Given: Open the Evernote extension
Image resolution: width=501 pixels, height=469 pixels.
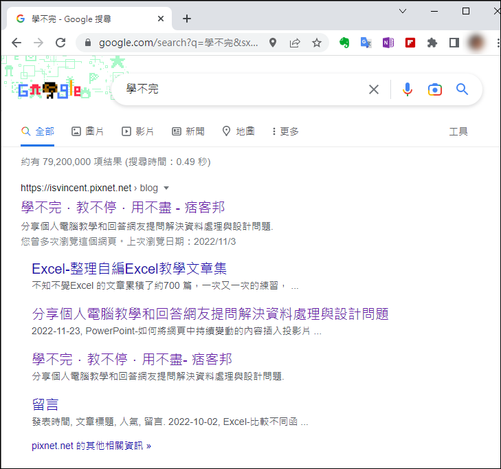Looking at the screenshot, I should point(344,43).
